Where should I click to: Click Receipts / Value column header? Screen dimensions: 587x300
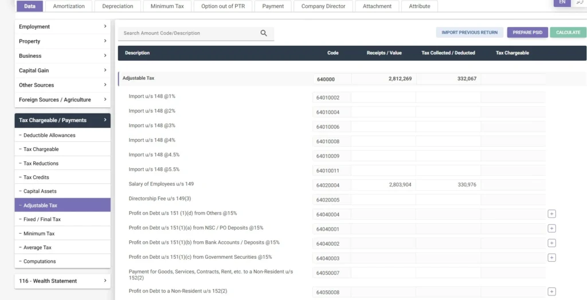coord(384,53)
